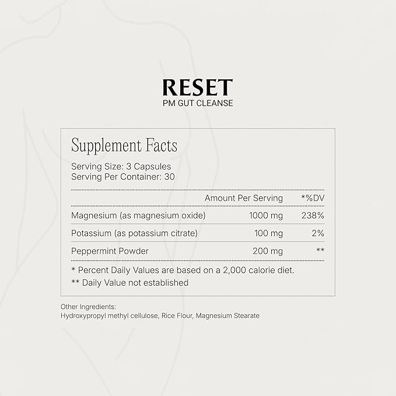Click the 200 mg peppermint amount
The width and height of the screenshot is (396, 396).
click(x=268, y=251)
